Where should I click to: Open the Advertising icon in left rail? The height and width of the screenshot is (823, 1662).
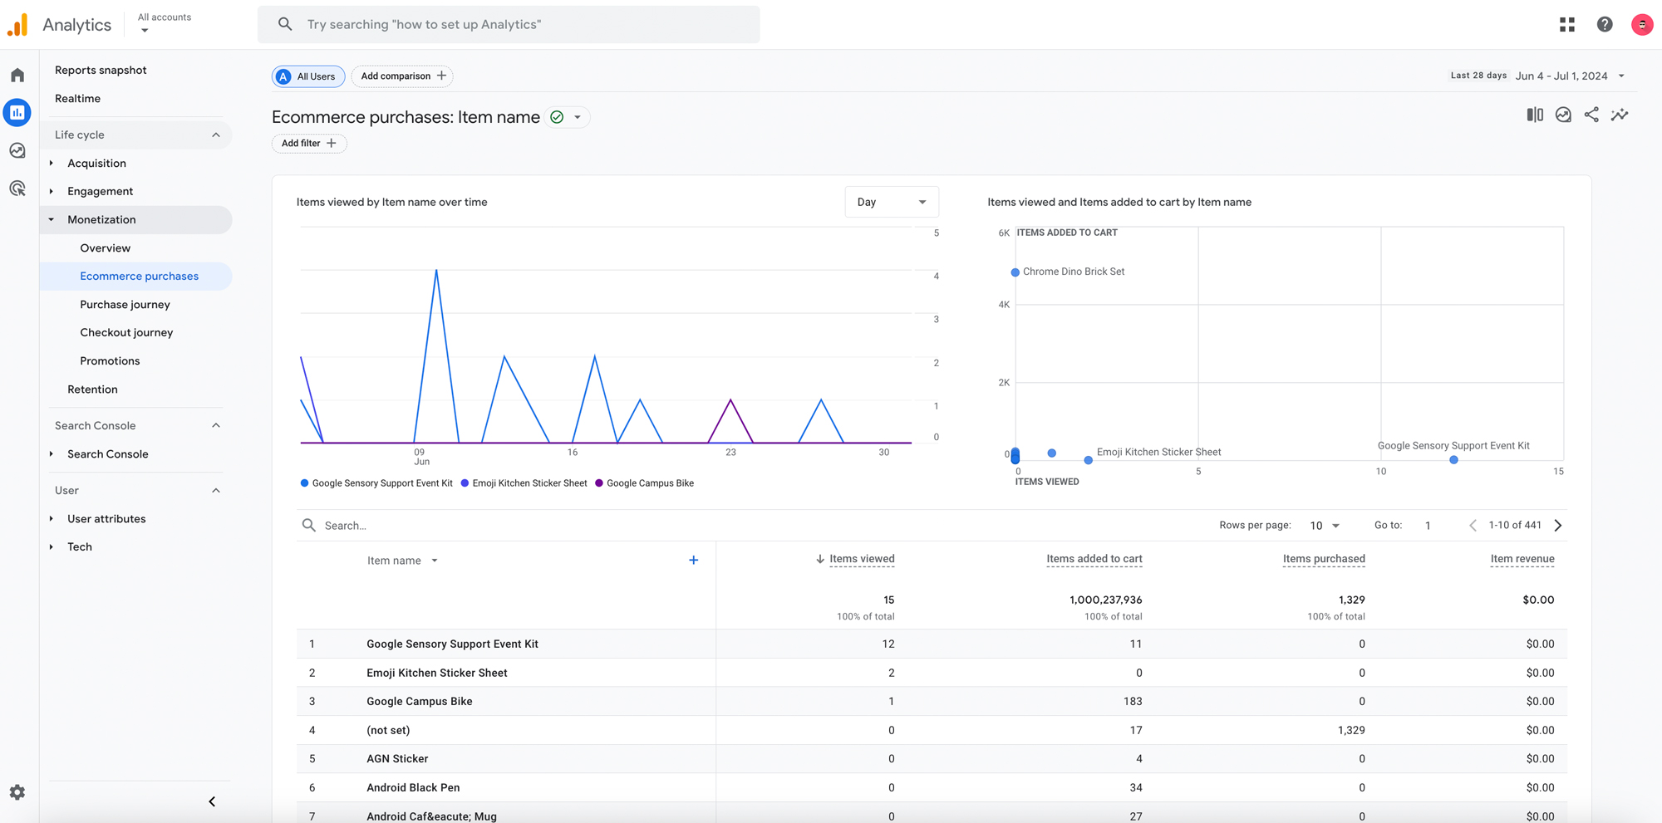tap(17, 189)
